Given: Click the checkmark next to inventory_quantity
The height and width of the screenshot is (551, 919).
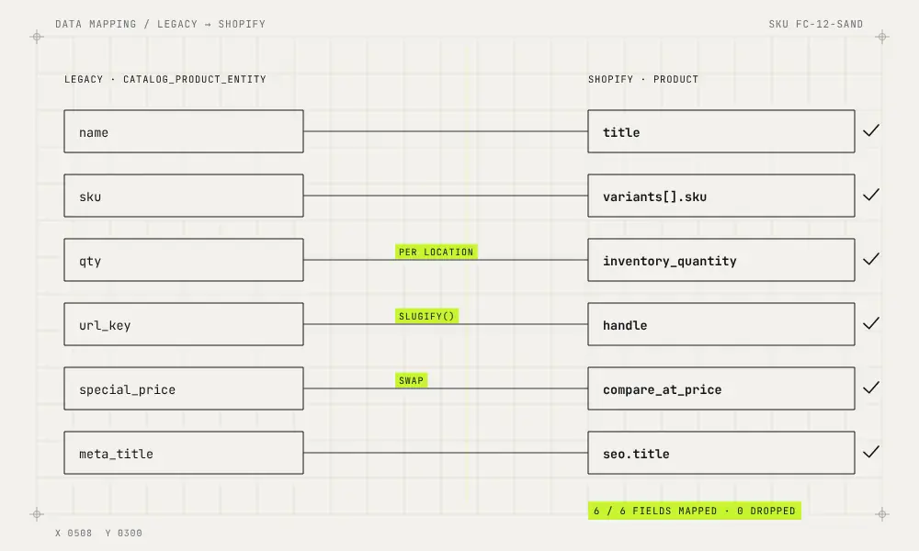Looking at the screenshot, I should [871, 259].
